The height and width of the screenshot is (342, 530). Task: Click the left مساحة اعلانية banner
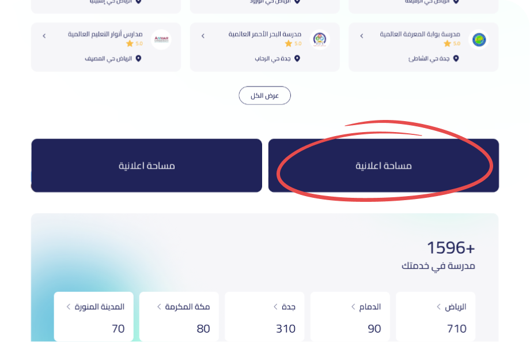[x=146, y=166]
